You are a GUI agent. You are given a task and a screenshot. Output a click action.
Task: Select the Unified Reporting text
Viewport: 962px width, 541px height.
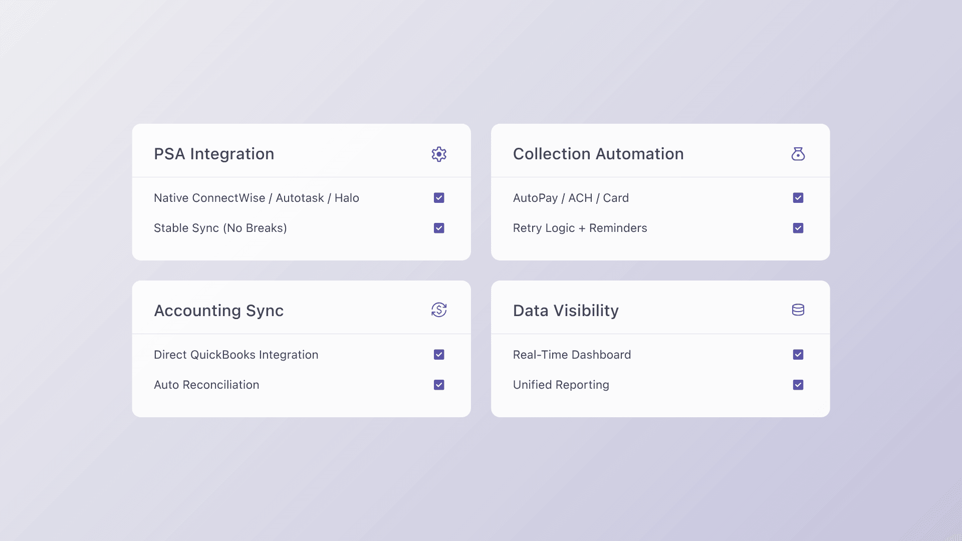tap(561, 385)
